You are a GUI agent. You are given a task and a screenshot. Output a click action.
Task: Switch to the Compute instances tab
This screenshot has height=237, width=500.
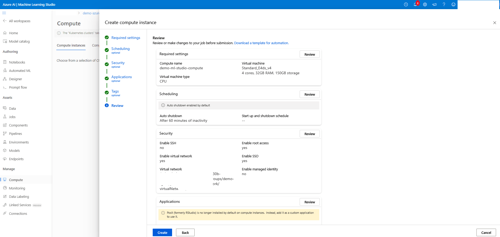coord(71,45)
